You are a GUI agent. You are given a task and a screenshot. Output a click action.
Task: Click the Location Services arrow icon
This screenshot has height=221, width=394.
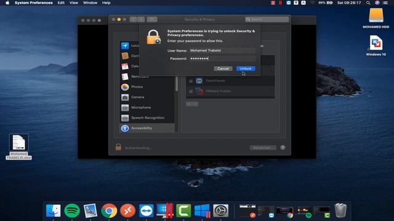125,45
